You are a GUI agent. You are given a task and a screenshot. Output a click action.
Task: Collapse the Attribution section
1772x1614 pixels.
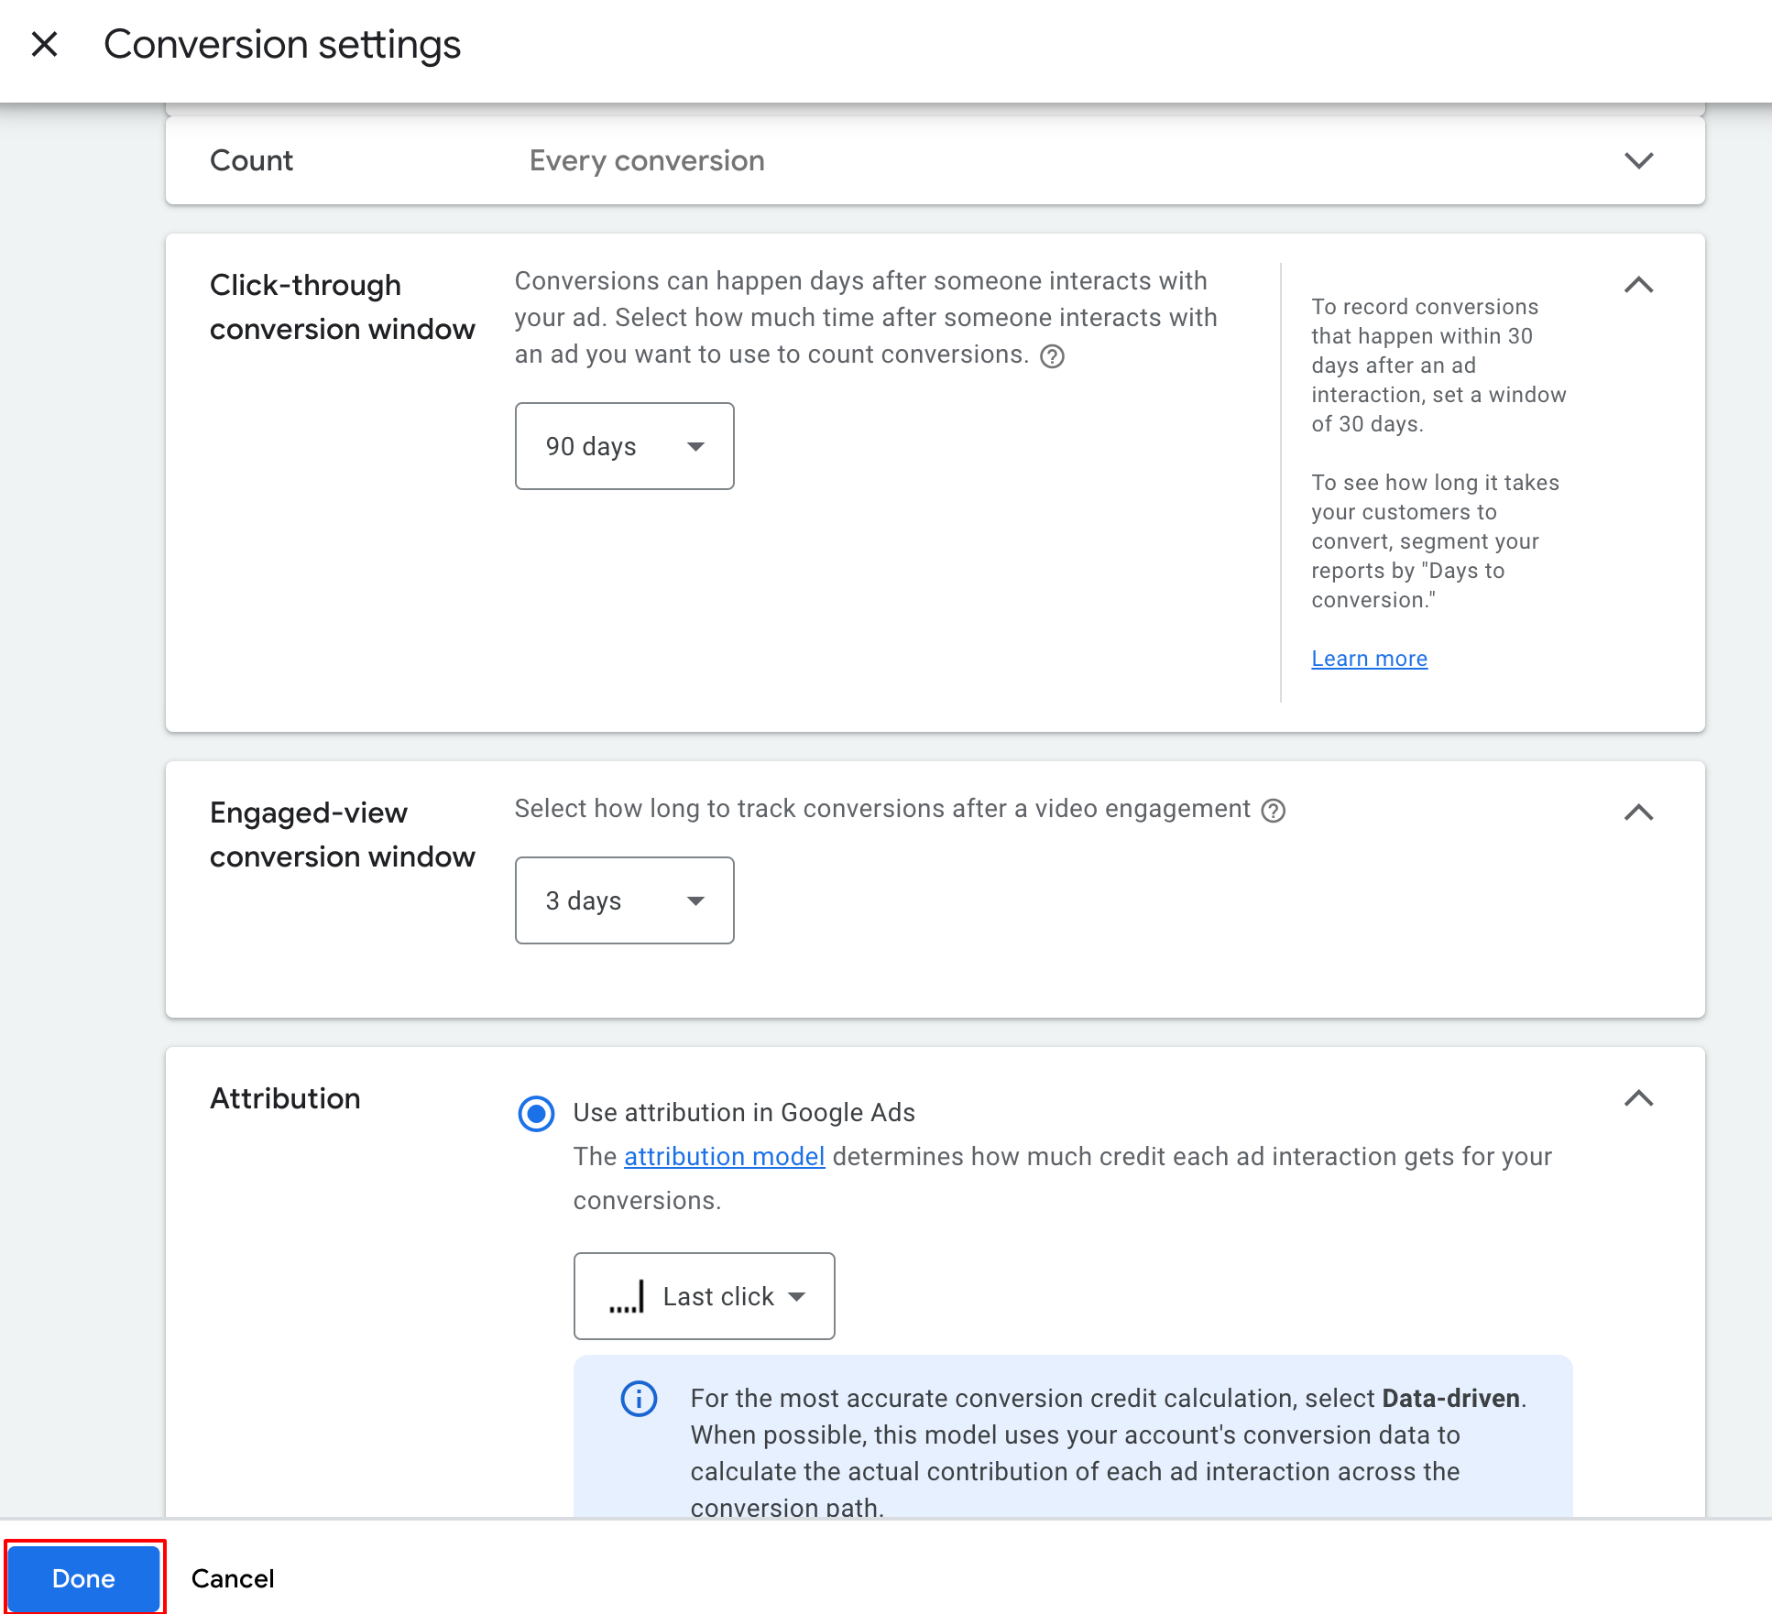(1638, 1098)
